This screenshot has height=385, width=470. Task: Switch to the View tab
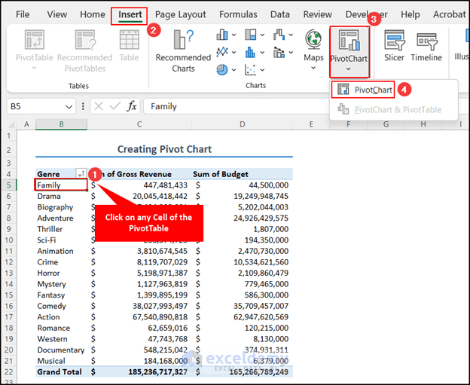click(57, 14)
